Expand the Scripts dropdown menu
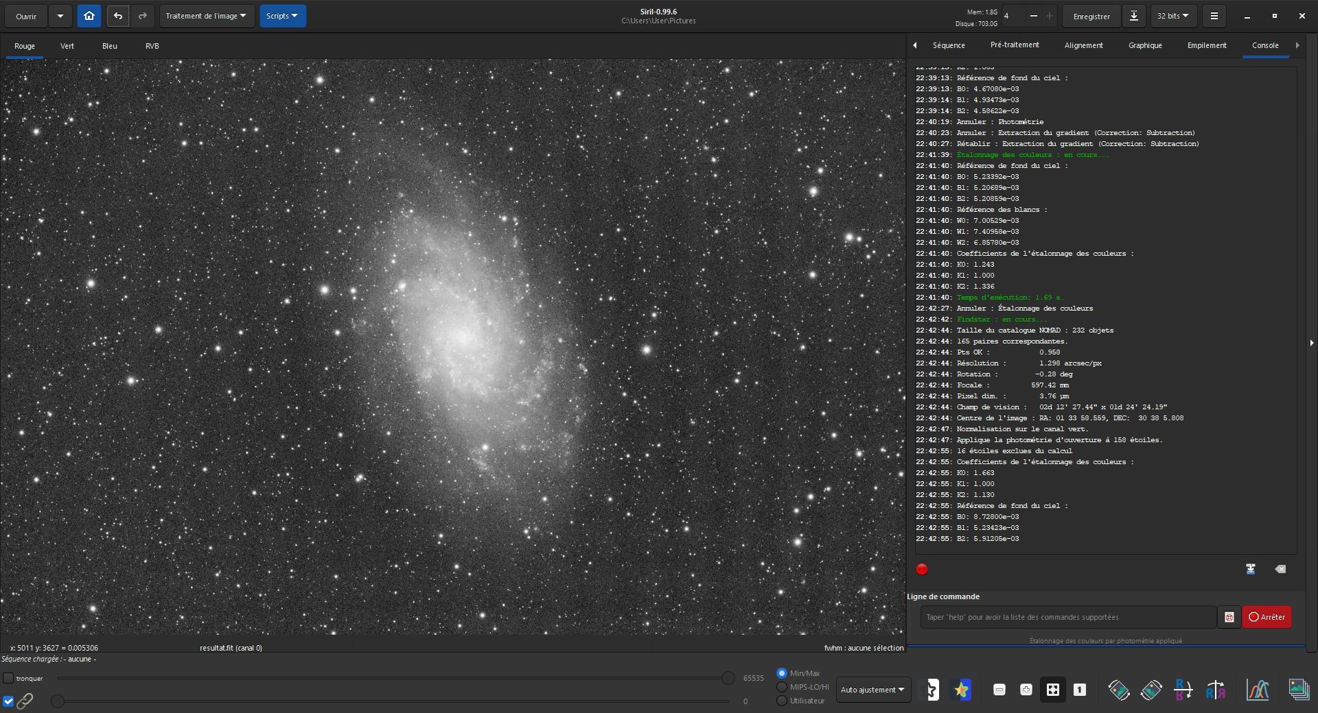The width and height of the screenshot is (1318, 713). coord(282,16)
